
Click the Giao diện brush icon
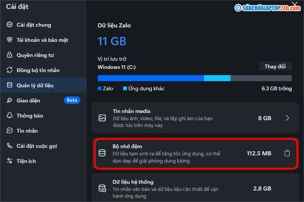coord(10,101)
